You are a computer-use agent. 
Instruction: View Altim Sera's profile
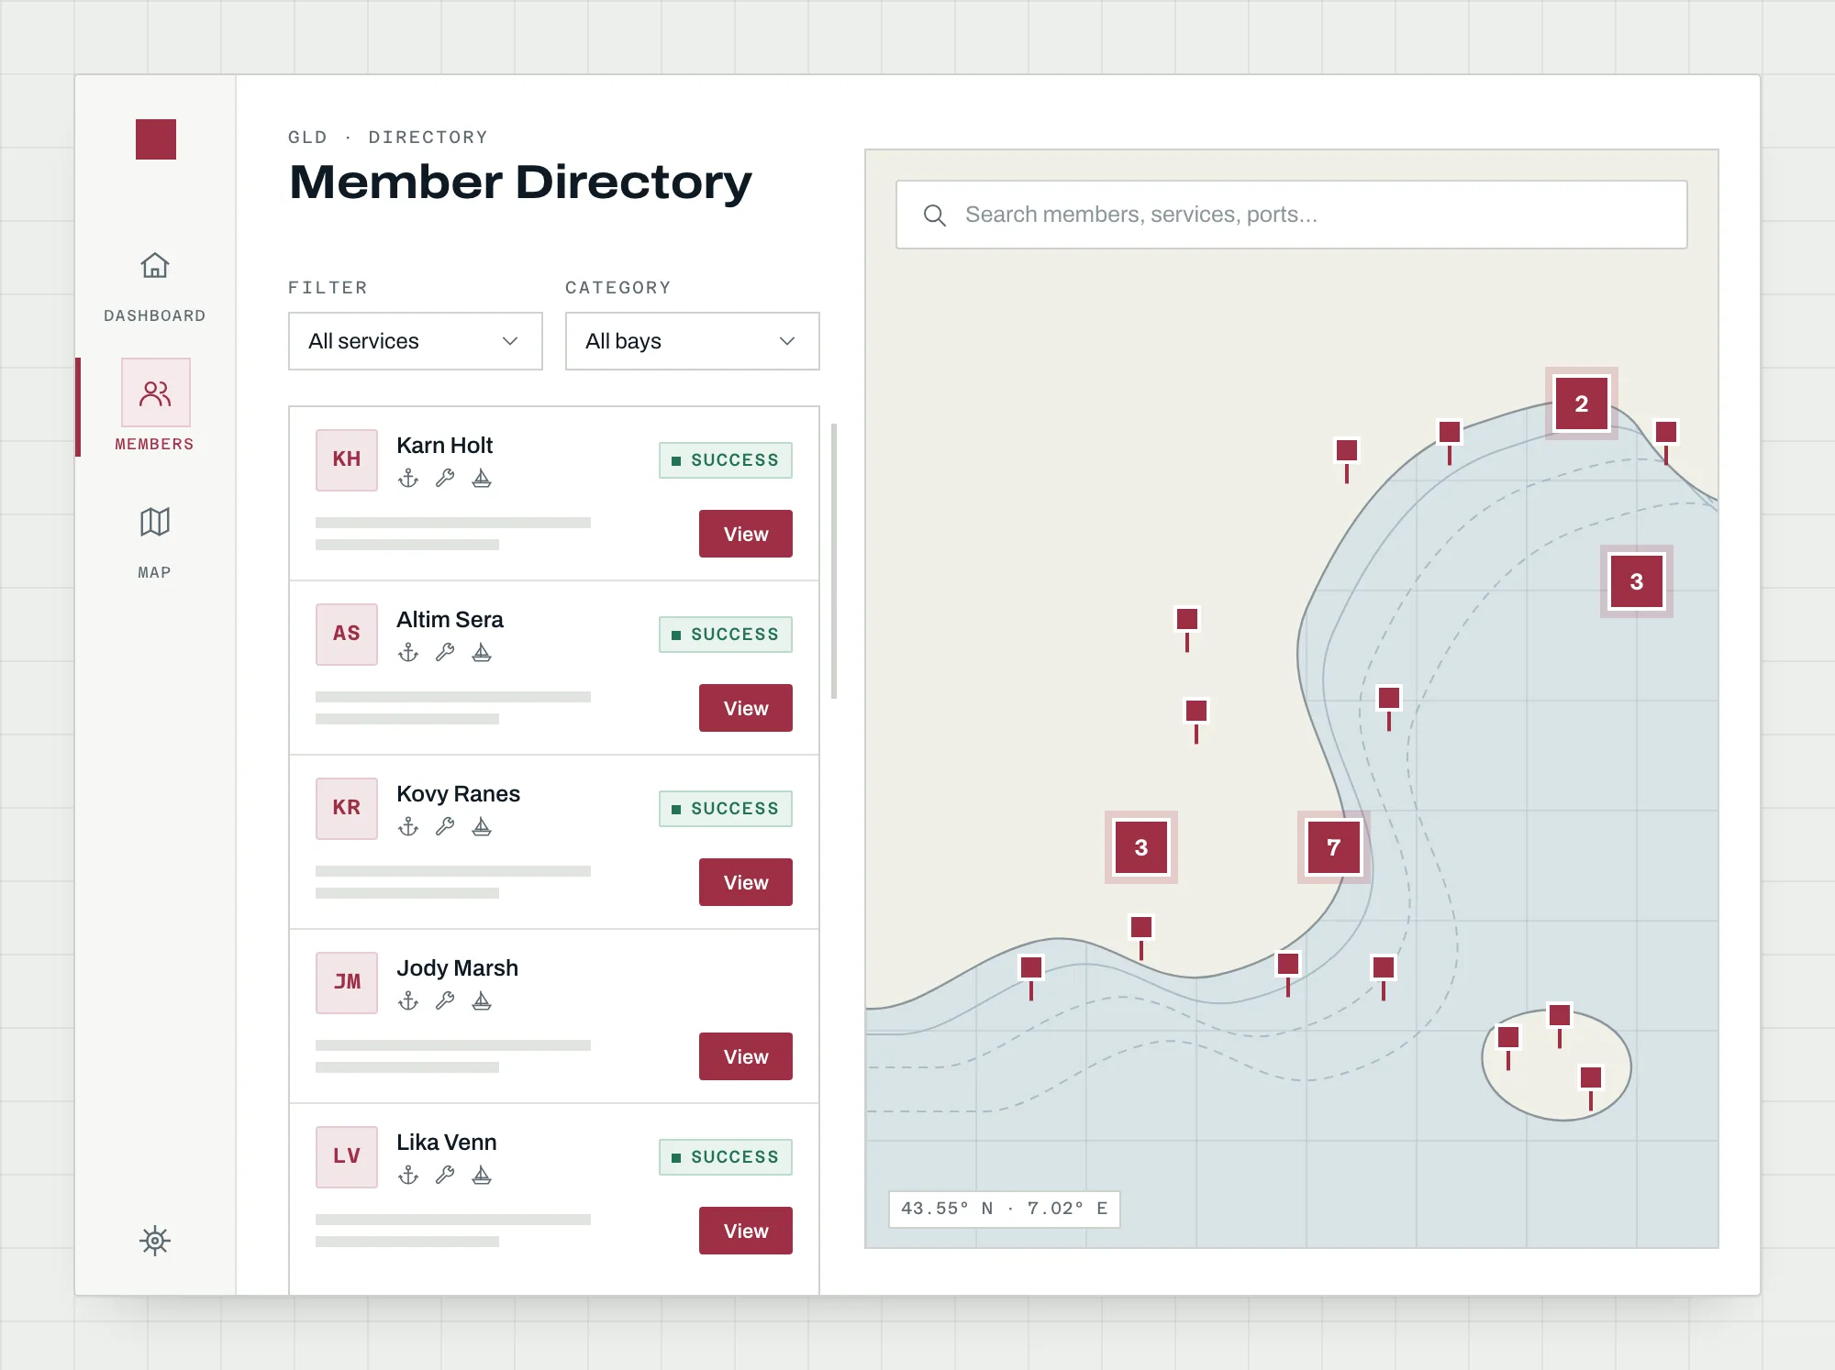746,708
